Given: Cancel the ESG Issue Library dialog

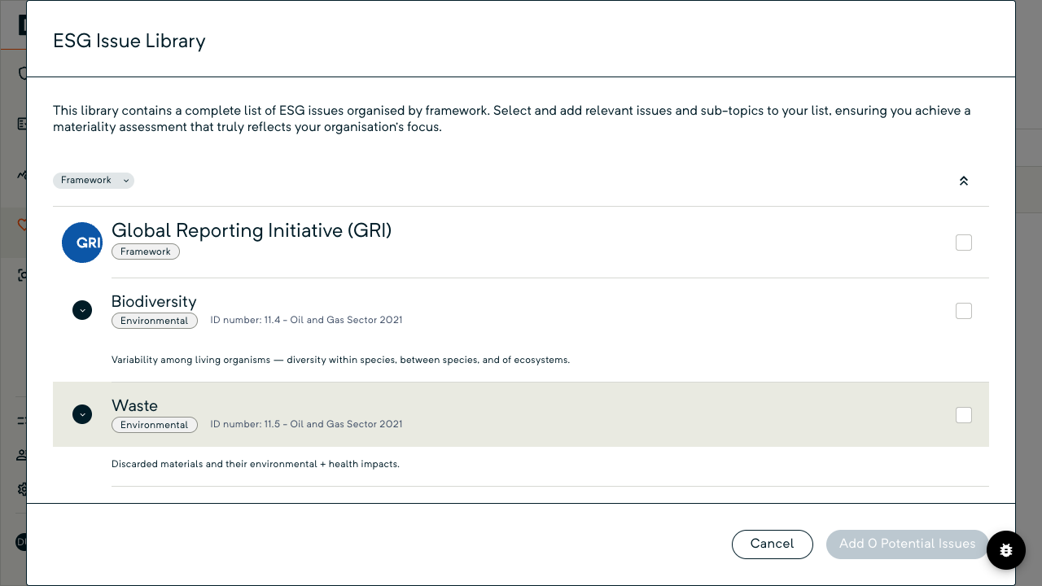Looking at the screenshot, I should coord(773,544).
